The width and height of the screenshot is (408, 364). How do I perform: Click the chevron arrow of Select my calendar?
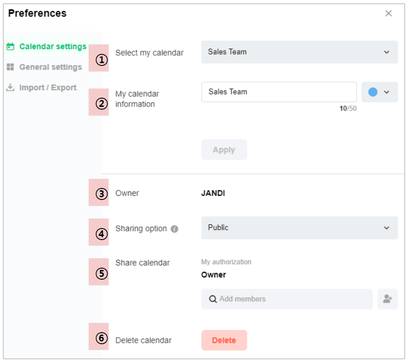point(387,52)
